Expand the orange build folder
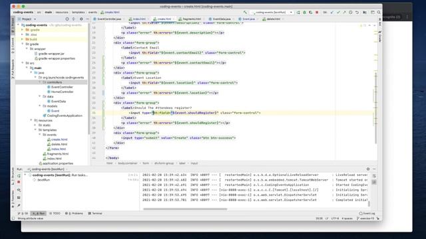The image size is (426, 239). click(22, 39)
